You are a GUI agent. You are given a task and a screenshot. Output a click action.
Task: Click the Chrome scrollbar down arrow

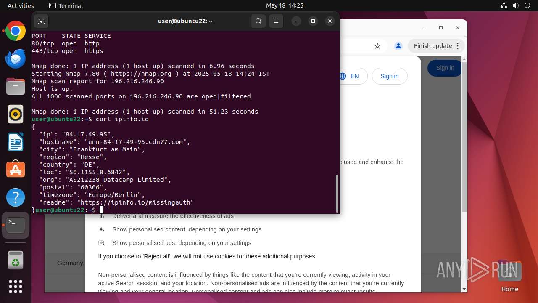tap(464, 289)
